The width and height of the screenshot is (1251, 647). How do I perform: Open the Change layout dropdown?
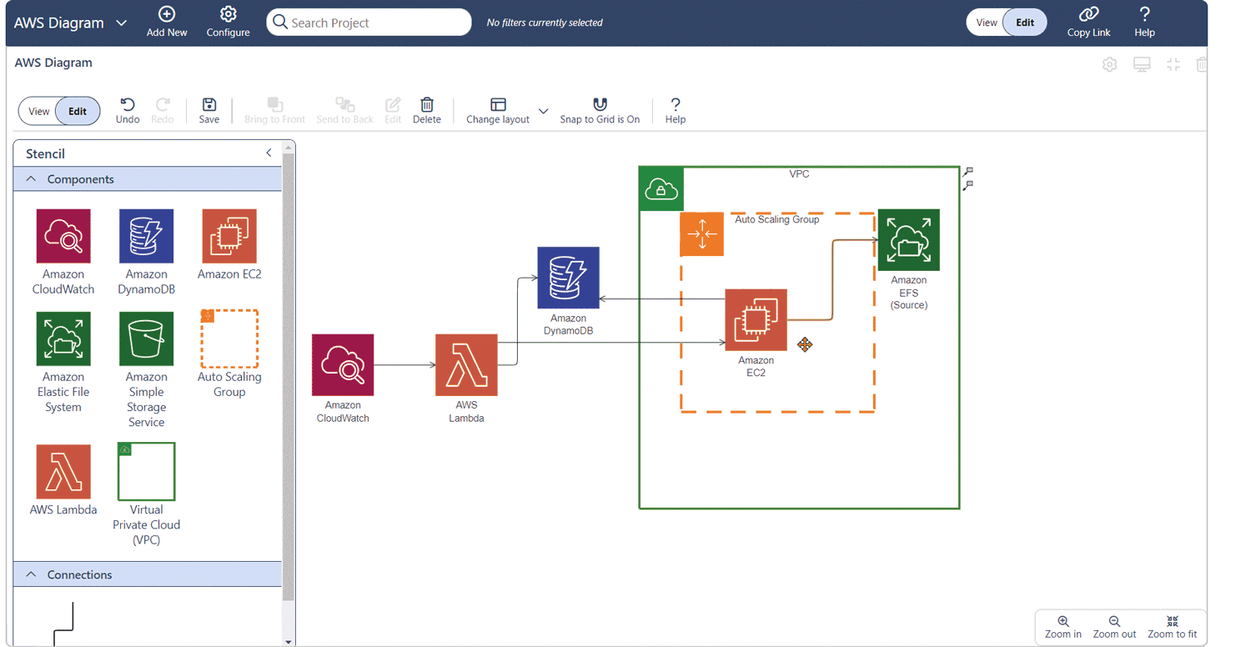[x=543, y=110]
